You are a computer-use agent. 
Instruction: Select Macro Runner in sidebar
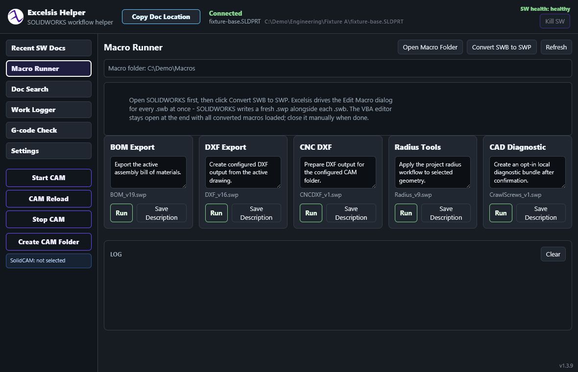coord(48,69)
